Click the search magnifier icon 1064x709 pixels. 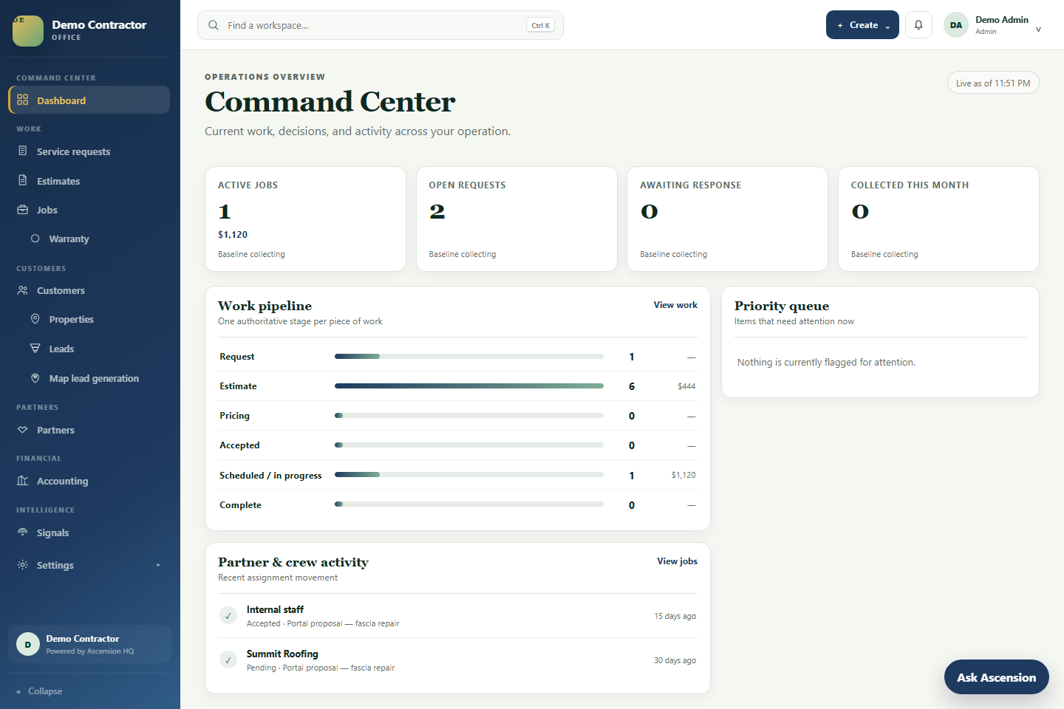(x=214, y=25)
